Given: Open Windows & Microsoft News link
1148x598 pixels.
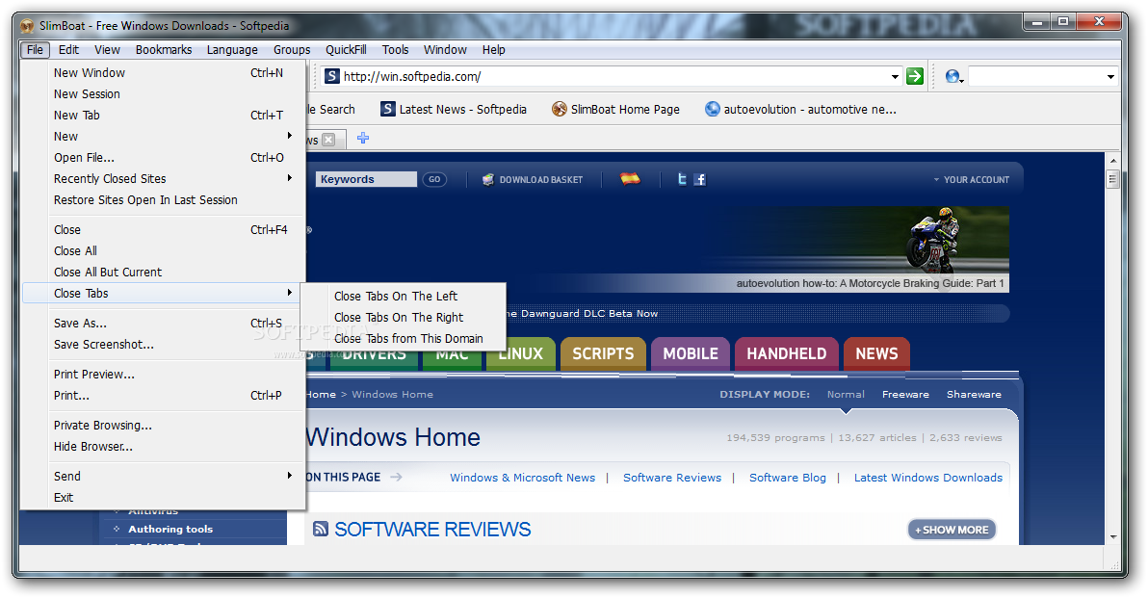Looking at the screenshot, I should (522, 478).
